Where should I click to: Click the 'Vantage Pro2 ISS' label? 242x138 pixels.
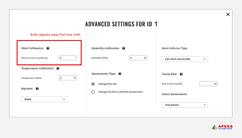pos(107,84)
